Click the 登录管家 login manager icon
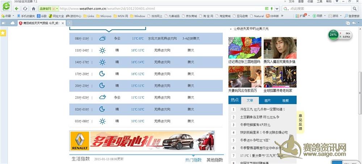 [x=351, y=16]
